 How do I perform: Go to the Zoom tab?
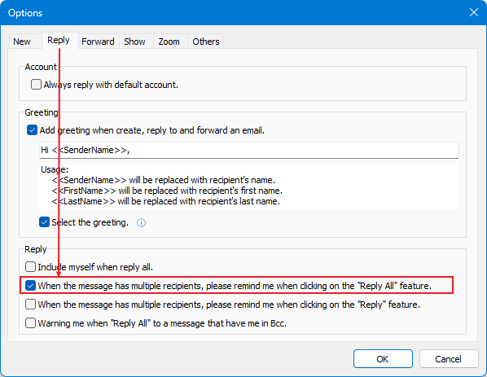(169, 42)
